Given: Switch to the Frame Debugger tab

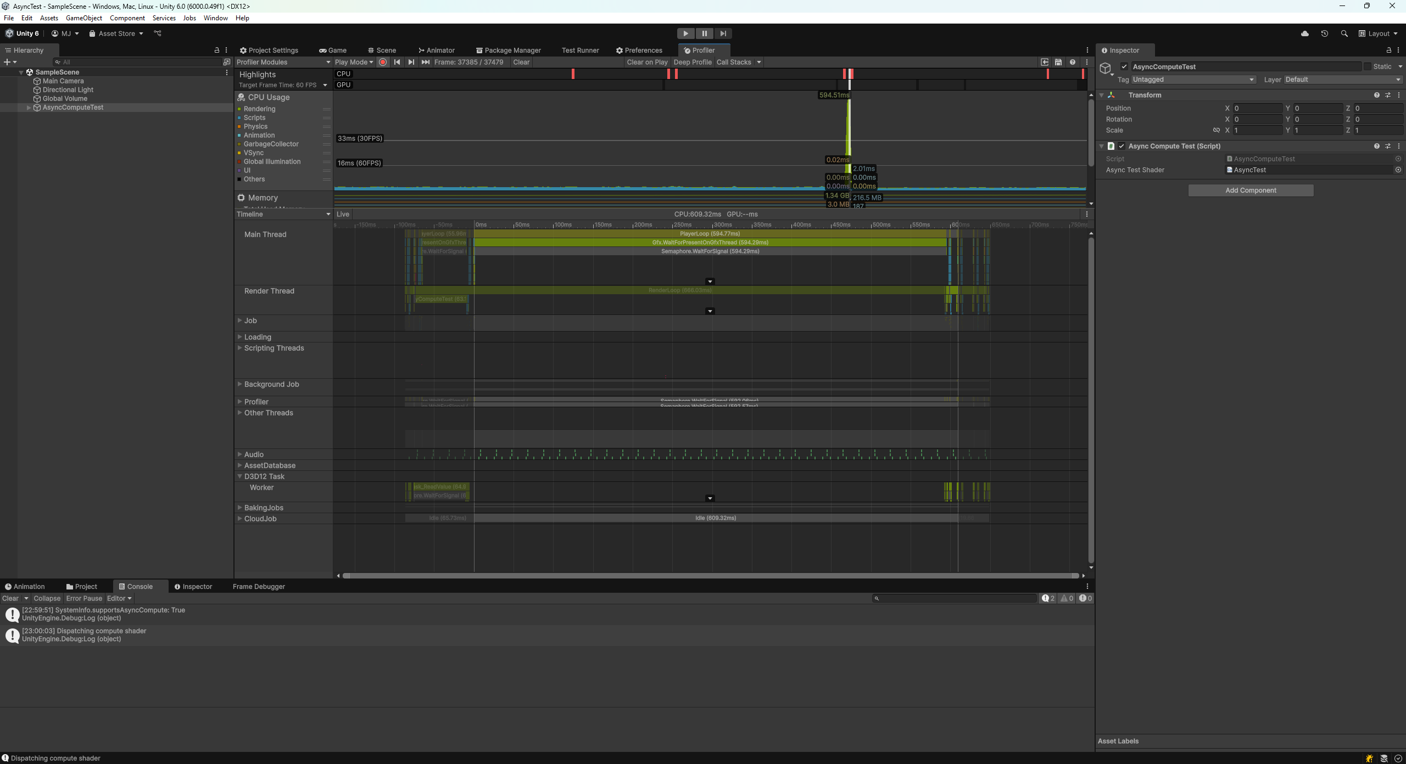Looking at the screenshot, I should 259,586.
